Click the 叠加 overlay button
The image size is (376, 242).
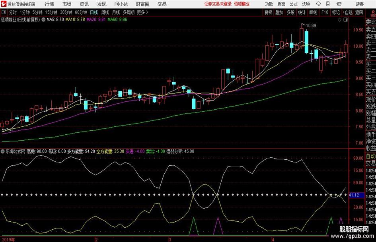pyautogui.click(x=279, y=12)
